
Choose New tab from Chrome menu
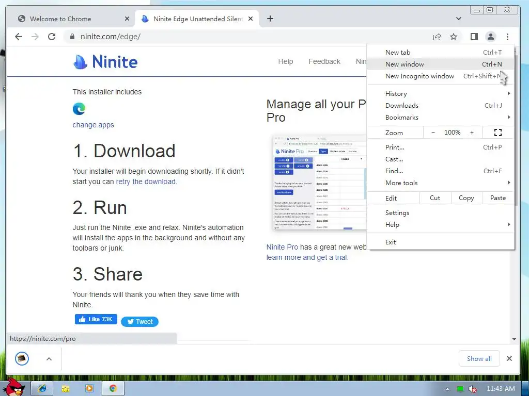pyautogui.click(x=440, y=52)
